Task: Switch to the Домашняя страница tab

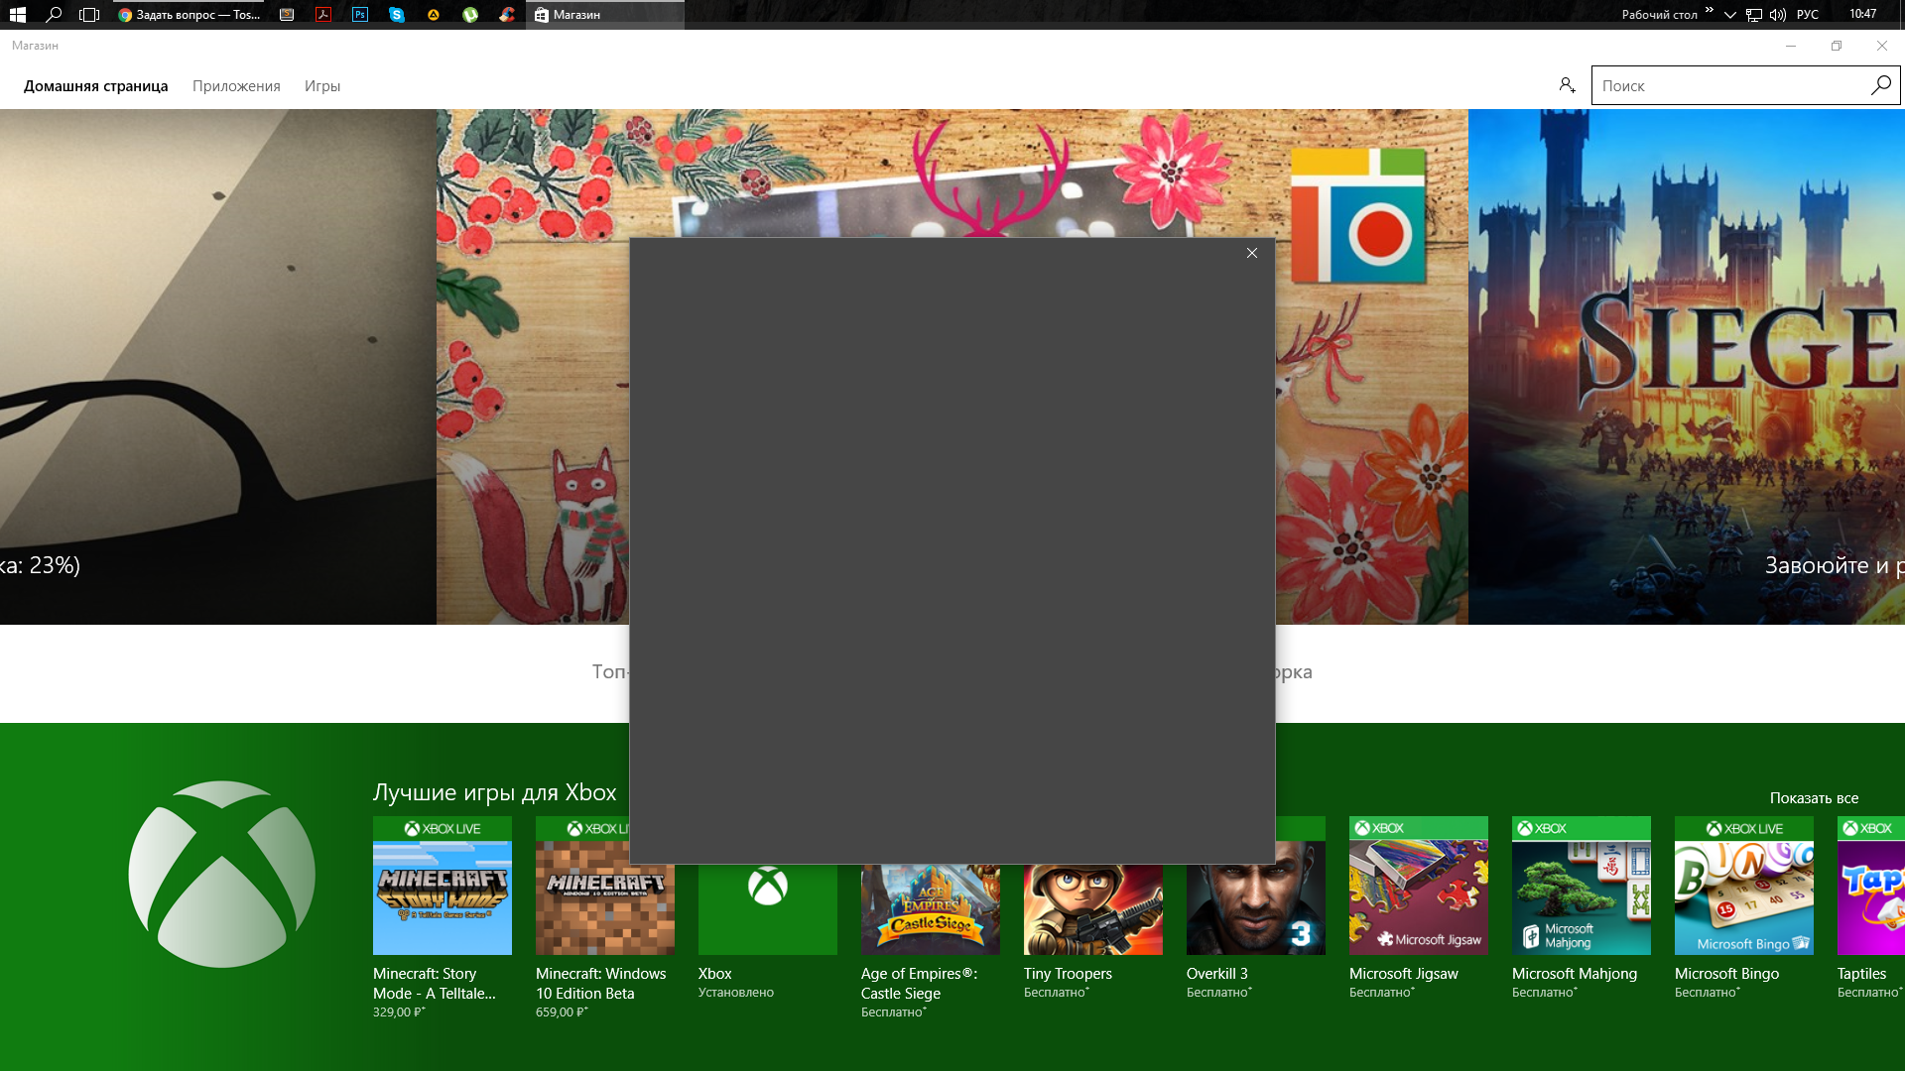Action: click(96, 86)
